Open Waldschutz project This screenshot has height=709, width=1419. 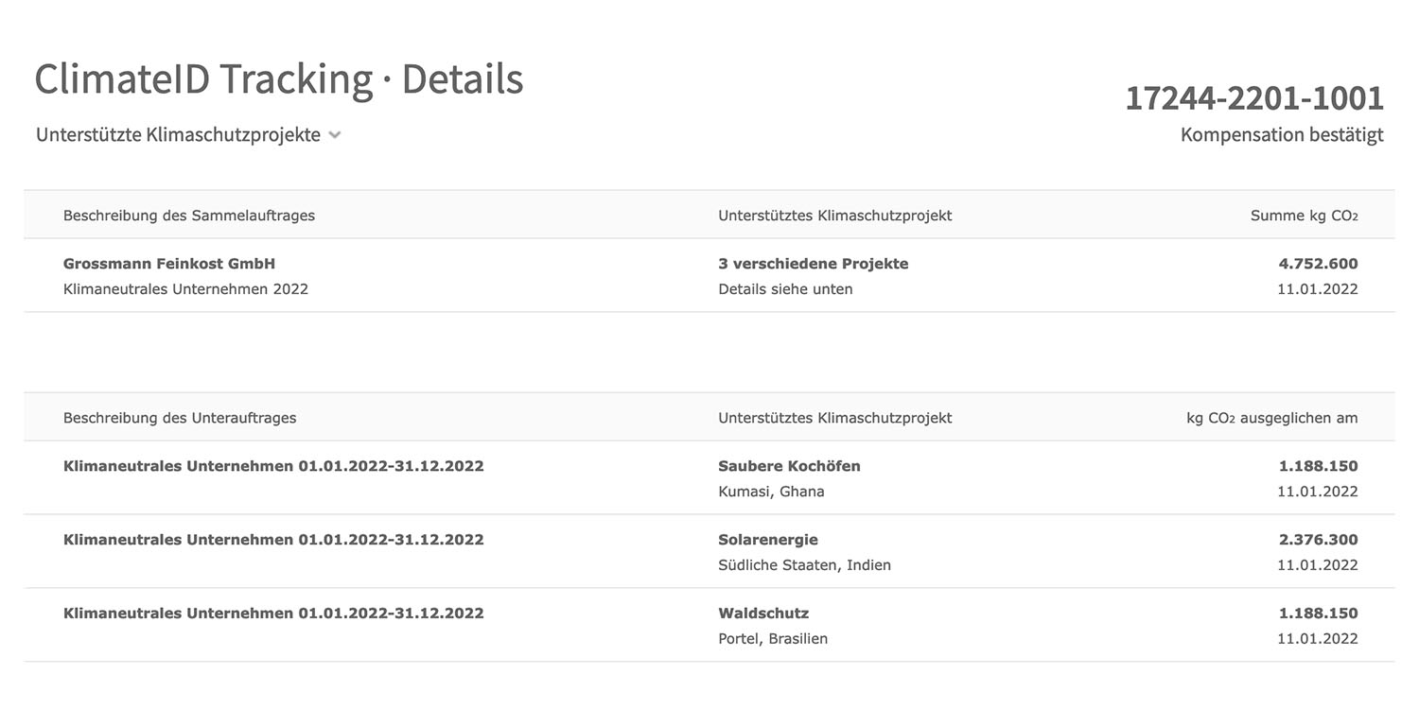[x=763, y=614]
